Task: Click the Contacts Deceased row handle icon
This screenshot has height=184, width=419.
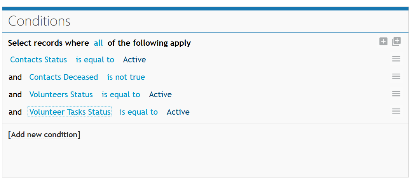Action: tap(396, 76)
